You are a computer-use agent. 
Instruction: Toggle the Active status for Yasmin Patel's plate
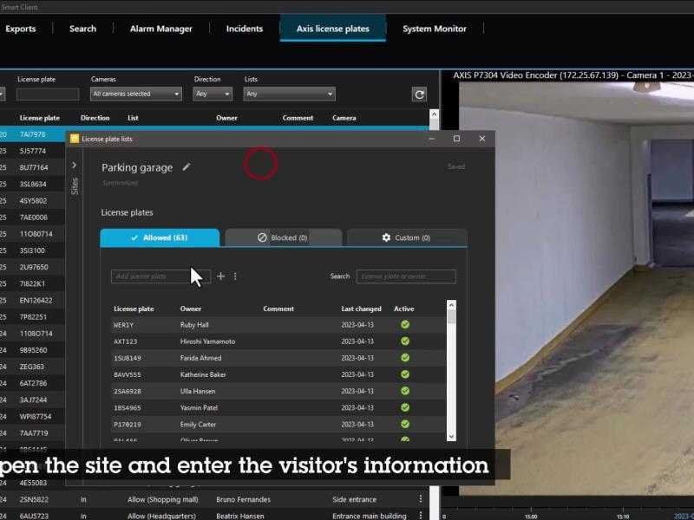point(404,407)
